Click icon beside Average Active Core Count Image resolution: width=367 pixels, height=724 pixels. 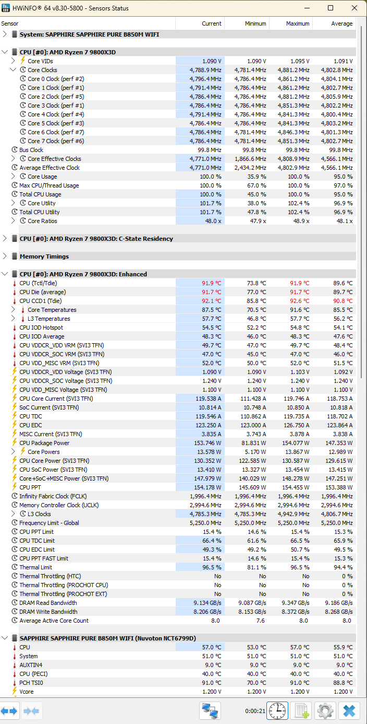[x=15, y=621]
